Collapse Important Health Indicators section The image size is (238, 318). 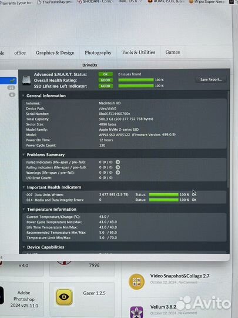coord(24,187)
